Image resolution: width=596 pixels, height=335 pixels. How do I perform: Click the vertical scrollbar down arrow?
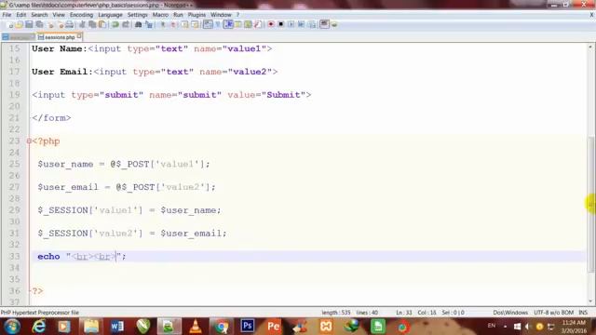click(x=590, y=301)
